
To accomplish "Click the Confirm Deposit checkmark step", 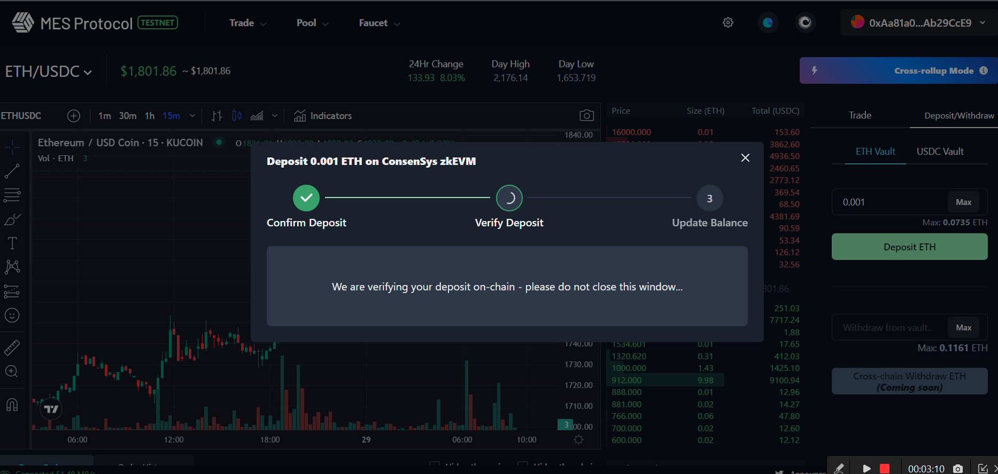I will [x=306, y=198].
